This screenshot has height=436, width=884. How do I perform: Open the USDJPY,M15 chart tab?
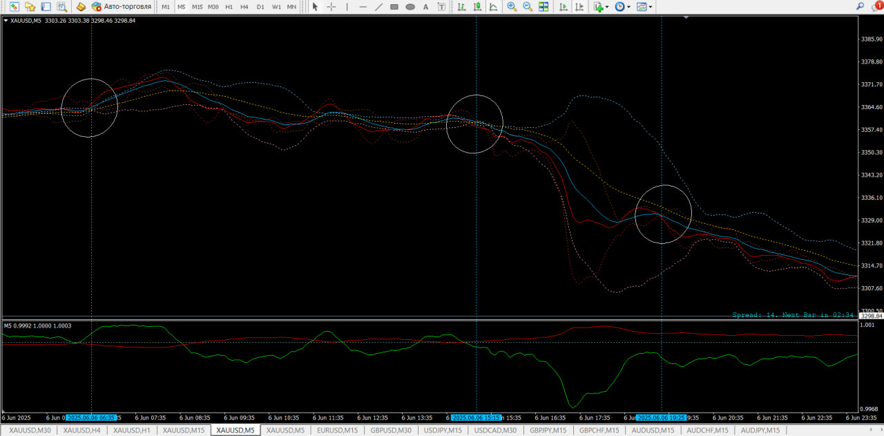tap(443, 430)
